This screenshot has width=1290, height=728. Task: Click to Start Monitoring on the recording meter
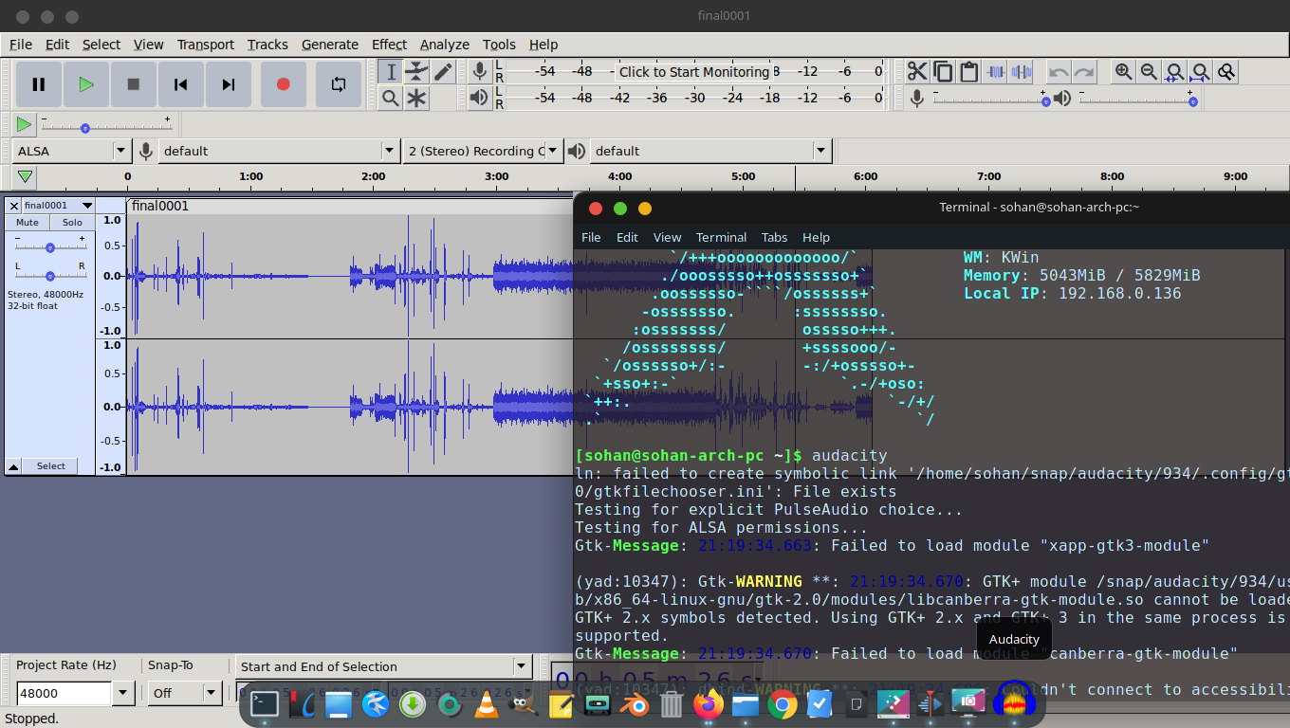[x=694, y=72]
